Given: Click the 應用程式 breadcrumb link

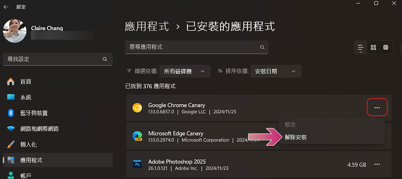Looking at the screenshot, I should (x=147, y=26).
